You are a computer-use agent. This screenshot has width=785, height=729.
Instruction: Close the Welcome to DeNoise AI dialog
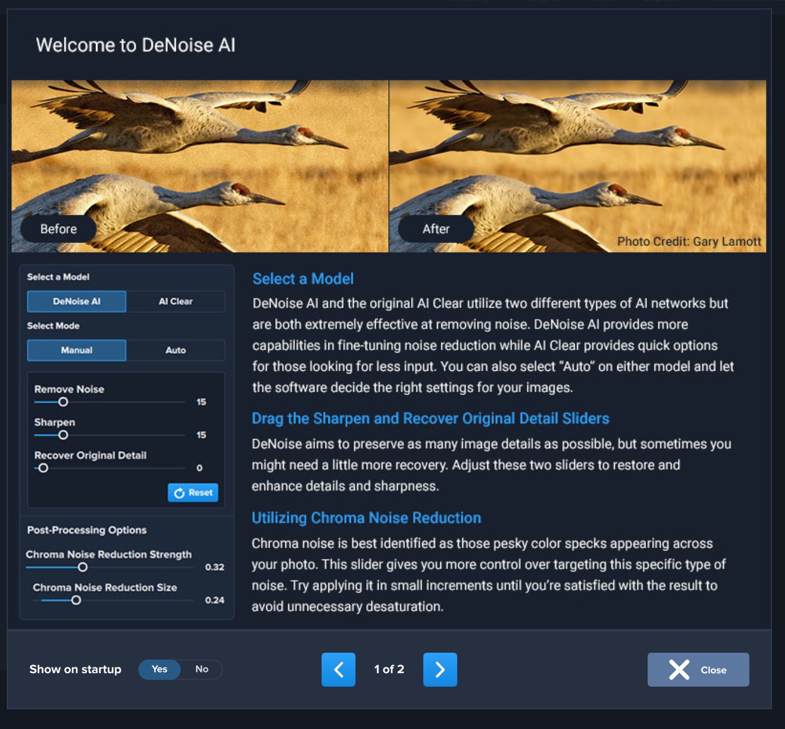(698, 670)
